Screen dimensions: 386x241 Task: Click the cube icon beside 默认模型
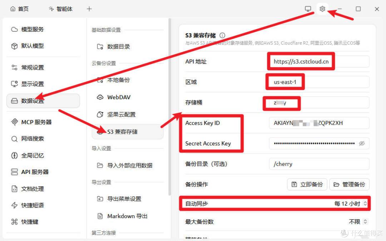(x=14, y=46)
